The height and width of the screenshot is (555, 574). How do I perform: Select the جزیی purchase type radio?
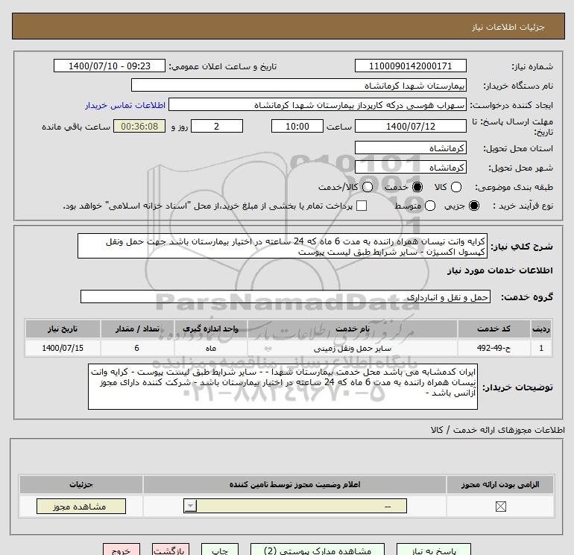pyautogui.click(x=474, y=206)
